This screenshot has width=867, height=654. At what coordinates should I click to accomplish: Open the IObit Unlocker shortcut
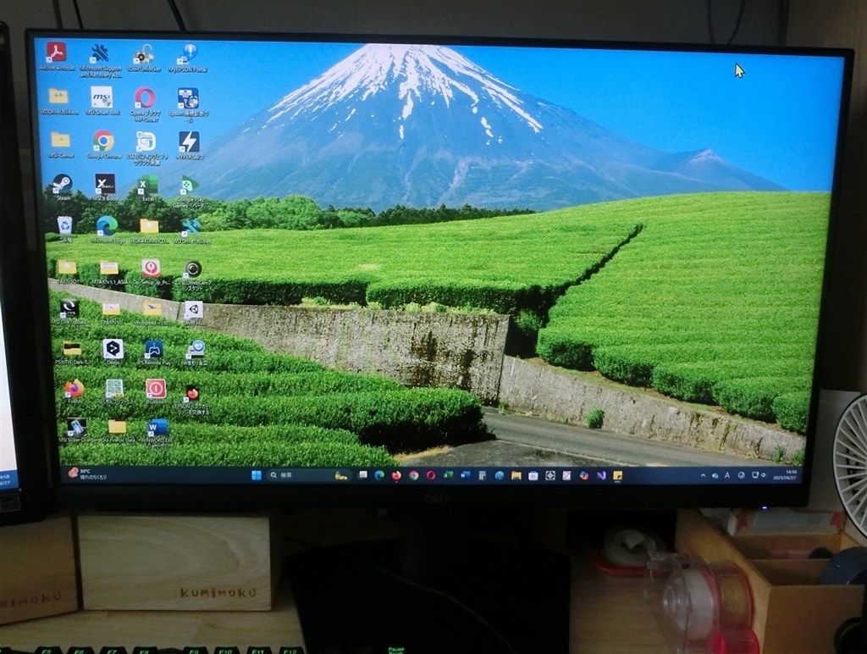click(142, 54)
